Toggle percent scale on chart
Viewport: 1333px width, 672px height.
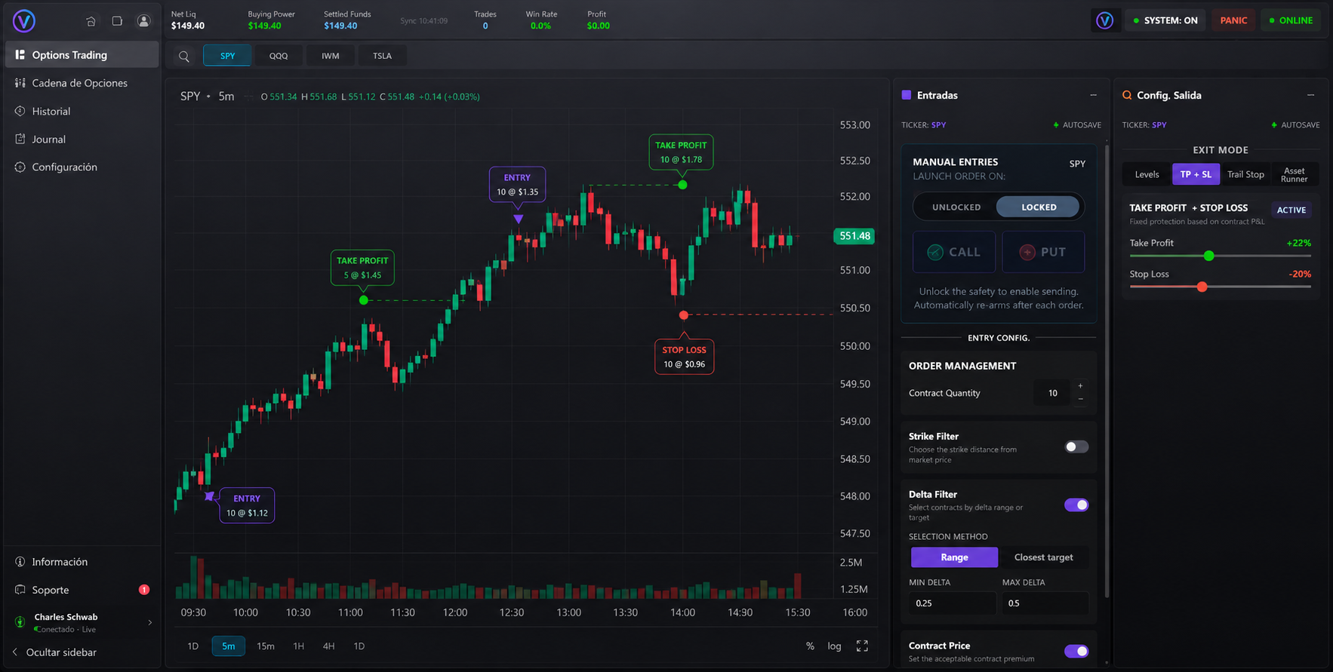click(x=810, y=646)
